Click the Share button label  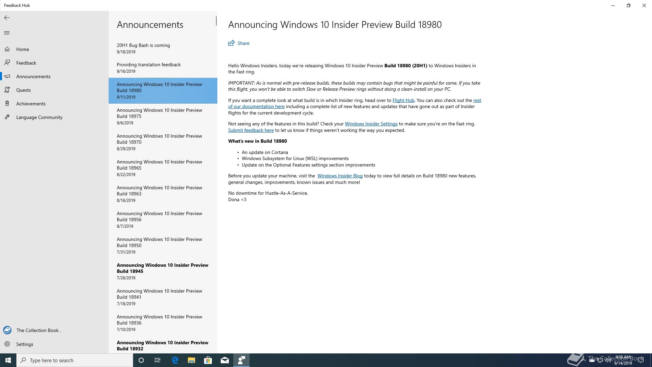[x=243, y=43]
